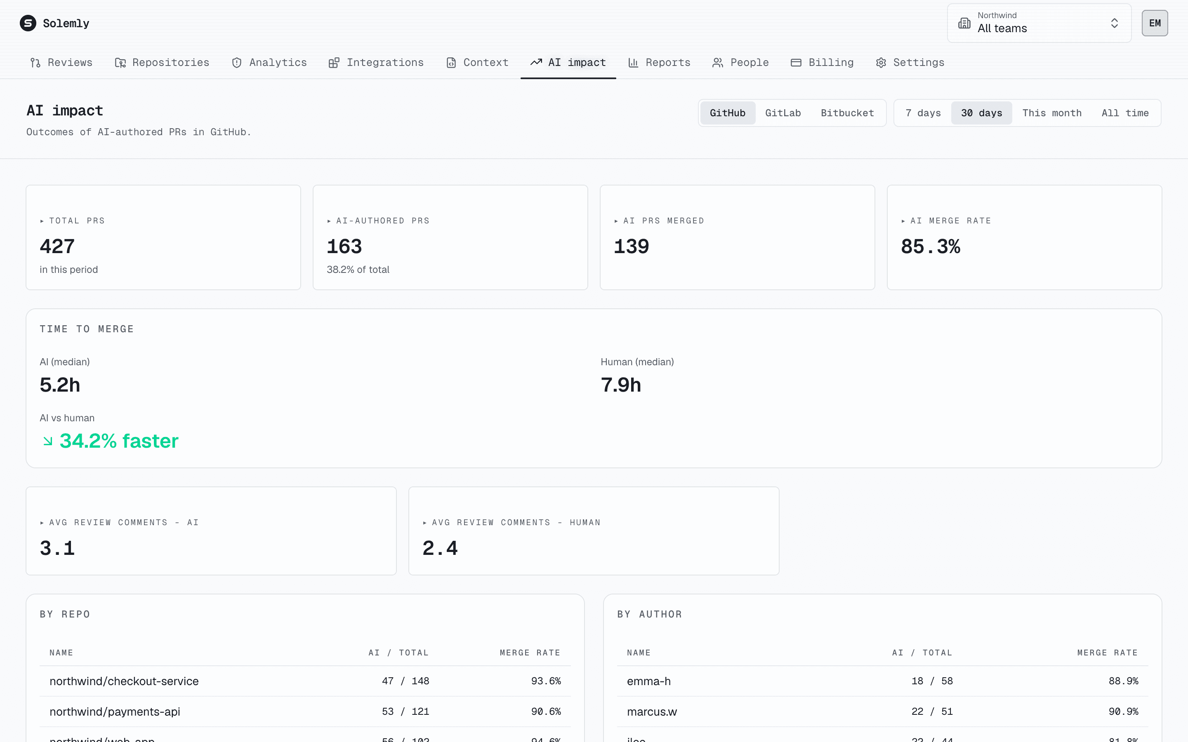Click the emma-h author row
The height and width of the screenshot is (742, 1188).
882,681
